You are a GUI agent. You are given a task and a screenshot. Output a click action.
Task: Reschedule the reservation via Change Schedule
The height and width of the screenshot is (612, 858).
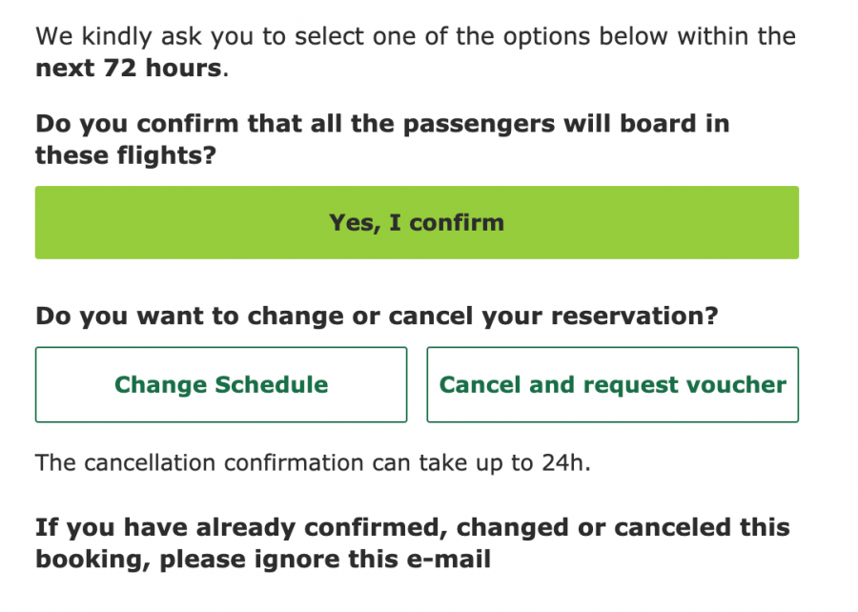(x=221, y=385)
